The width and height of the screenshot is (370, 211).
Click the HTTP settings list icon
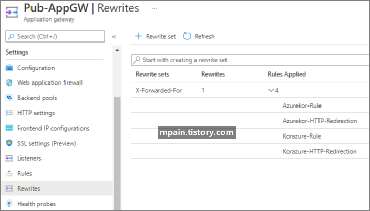click(x=9, y=113)
